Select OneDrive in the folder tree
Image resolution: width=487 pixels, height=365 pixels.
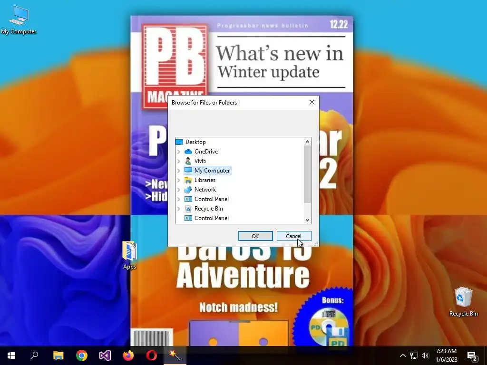click(x=206, y=152)
